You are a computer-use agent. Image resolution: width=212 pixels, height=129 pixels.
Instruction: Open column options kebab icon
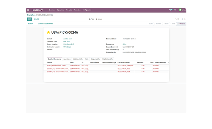(168, 63)
